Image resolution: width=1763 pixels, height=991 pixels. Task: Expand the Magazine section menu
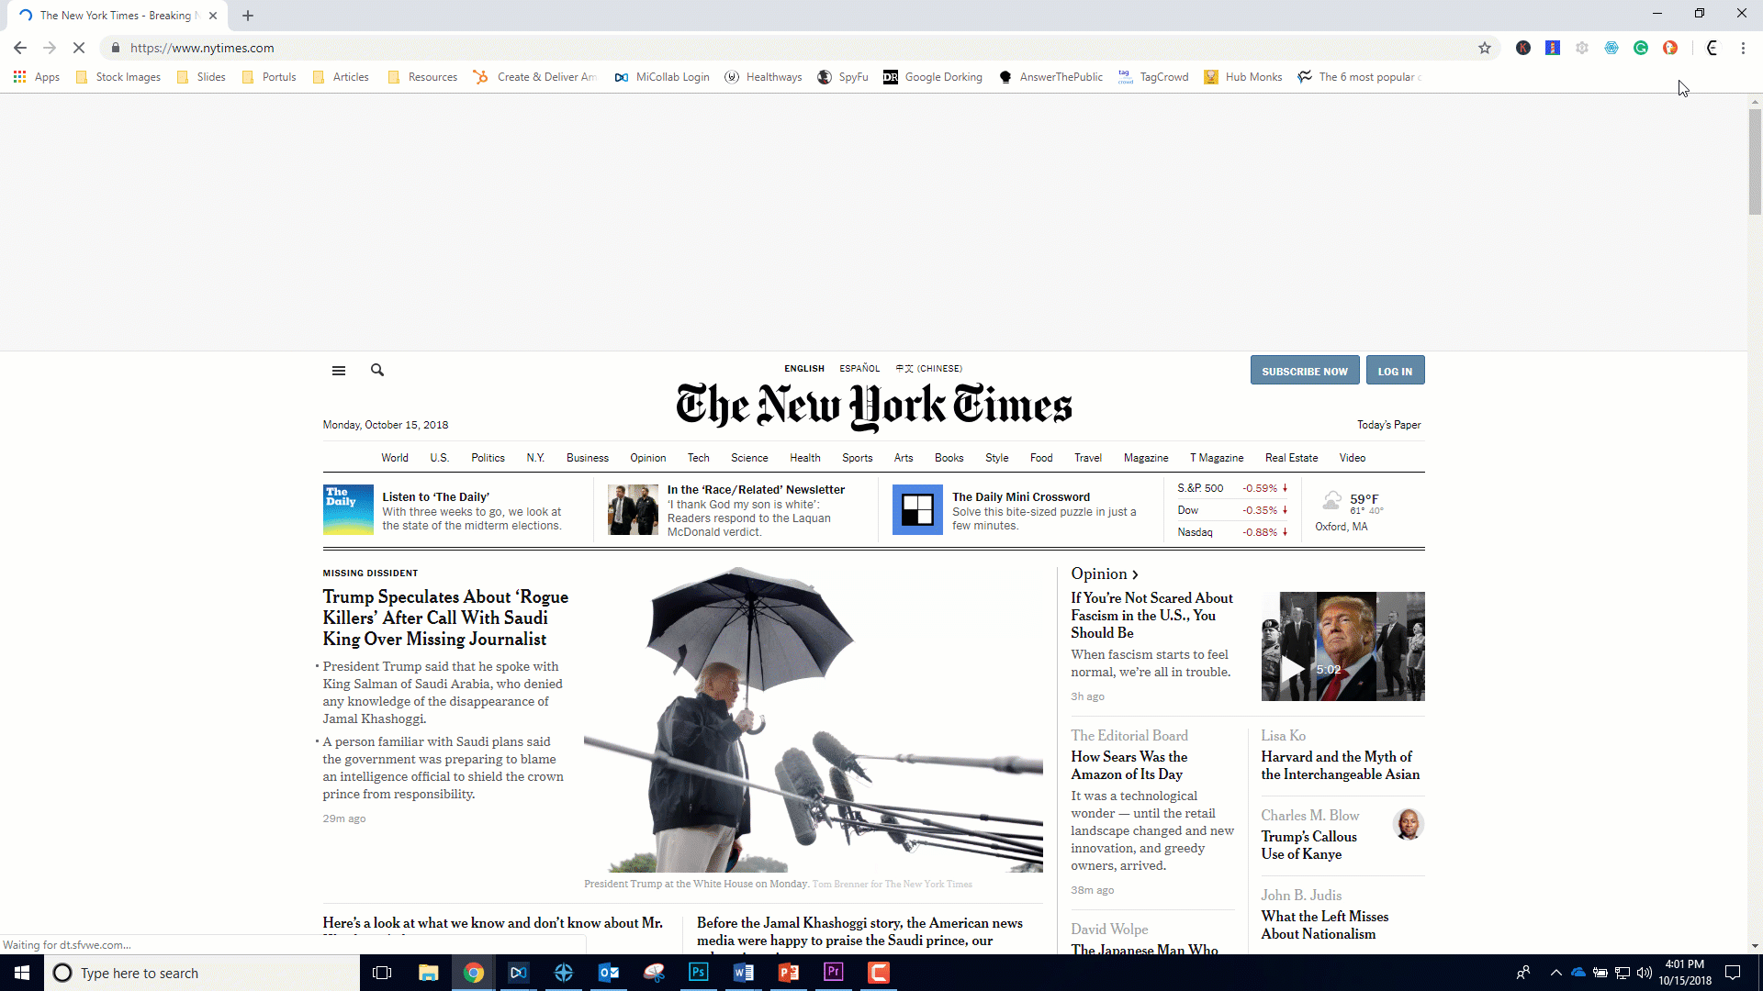tap(1144, 457)
